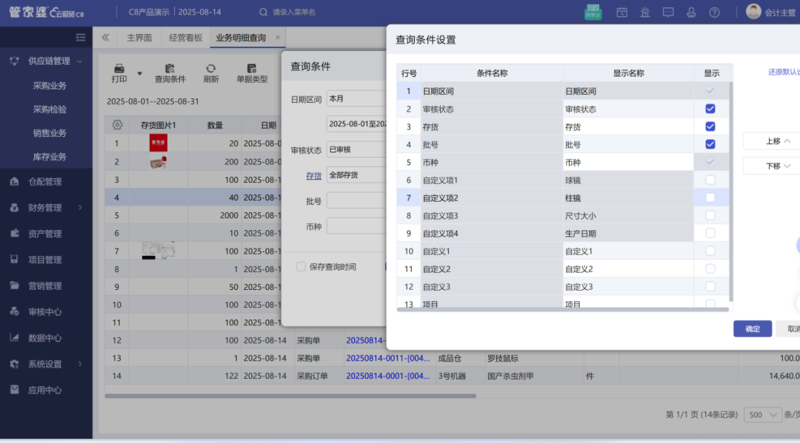Open the column settings gear in table header

pos(116,126)
